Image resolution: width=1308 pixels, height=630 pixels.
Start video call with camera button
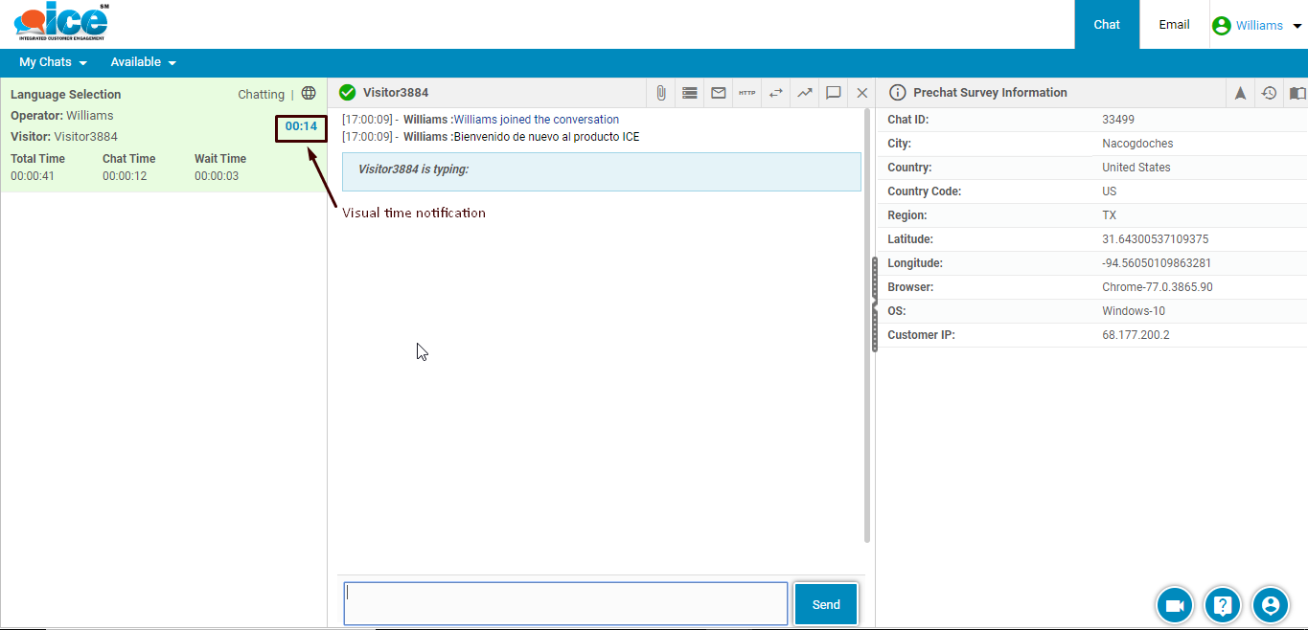1174,605
